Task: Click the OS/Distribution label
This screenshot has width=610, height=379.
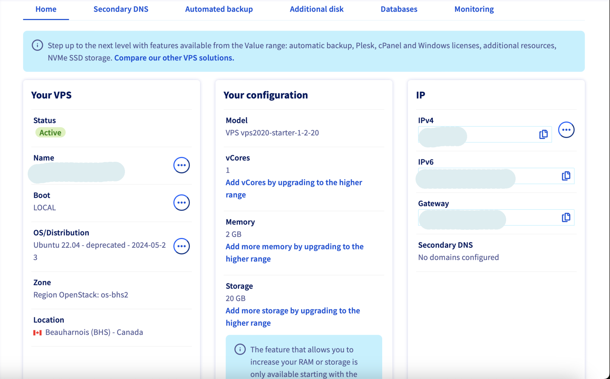Action: tap(61, 233)
